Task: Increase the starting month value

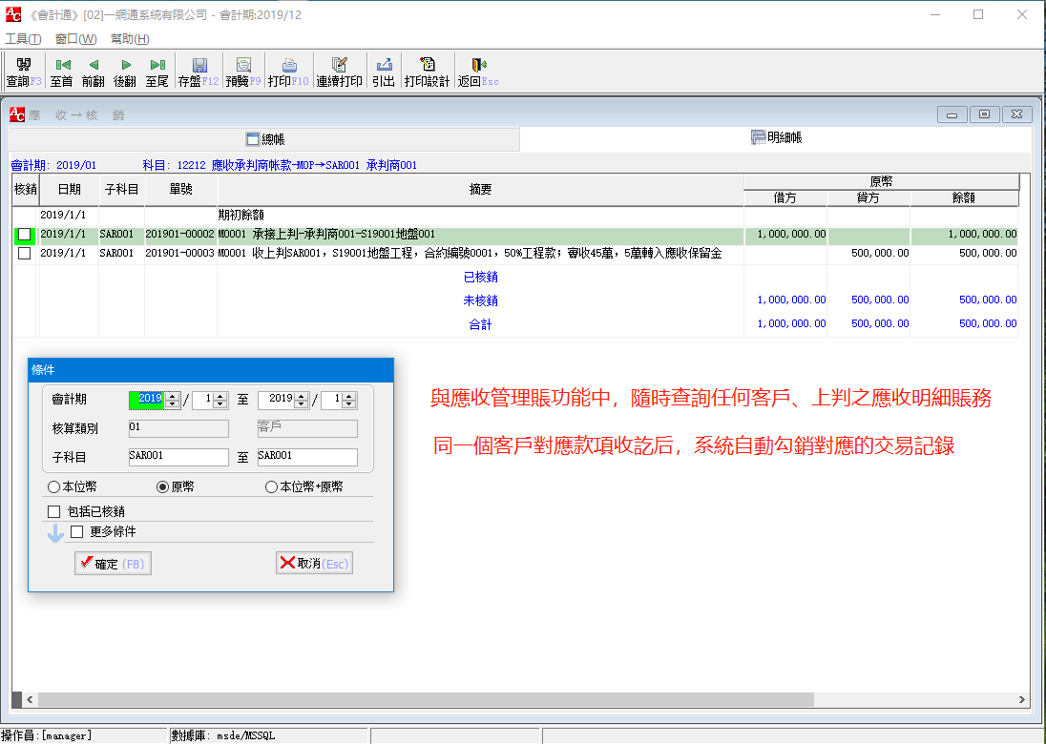Action: (x=220, y=396)
